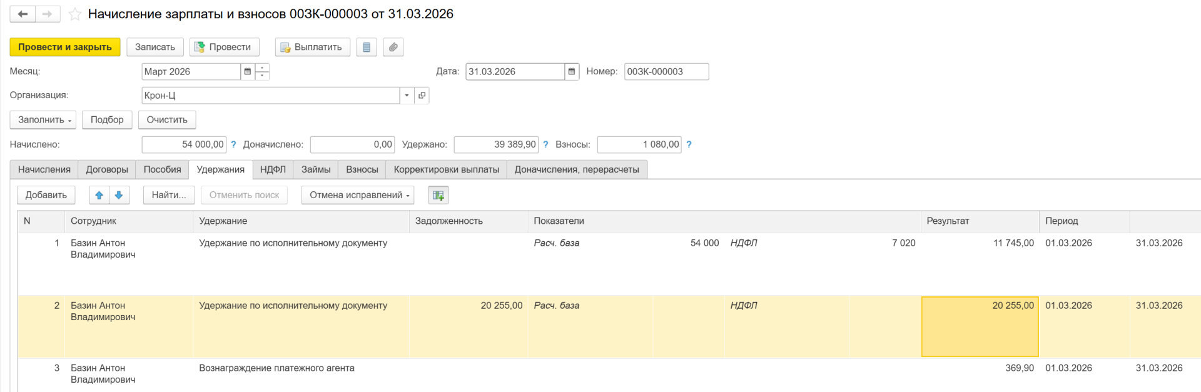Select the Удержания tab
Screen dimensions: 1201x392
click(x=220, y=169)
